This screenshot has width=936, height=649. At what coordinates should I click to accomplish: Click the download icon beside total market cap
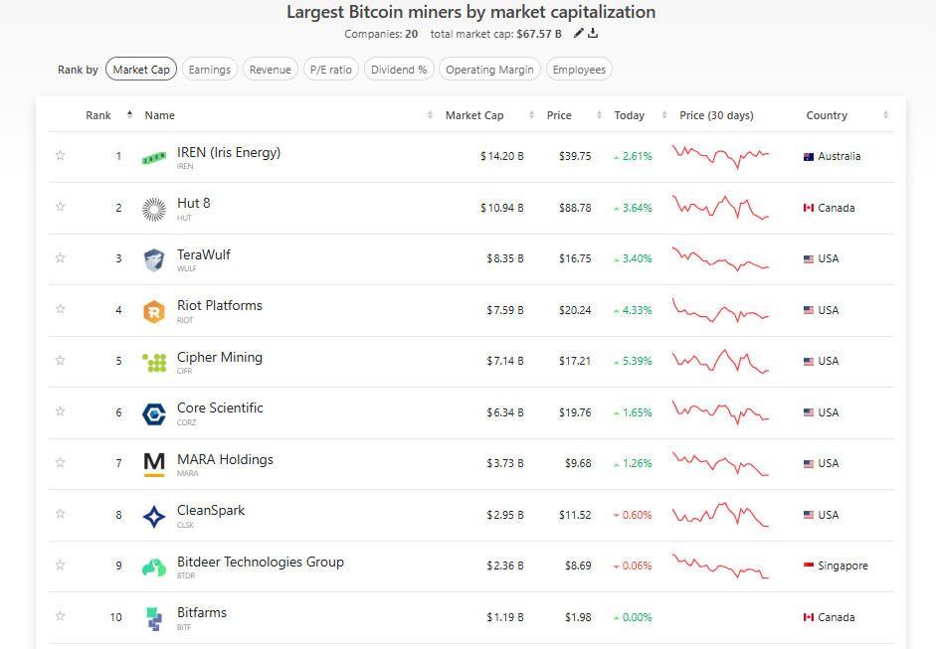[x=593, y=34]
